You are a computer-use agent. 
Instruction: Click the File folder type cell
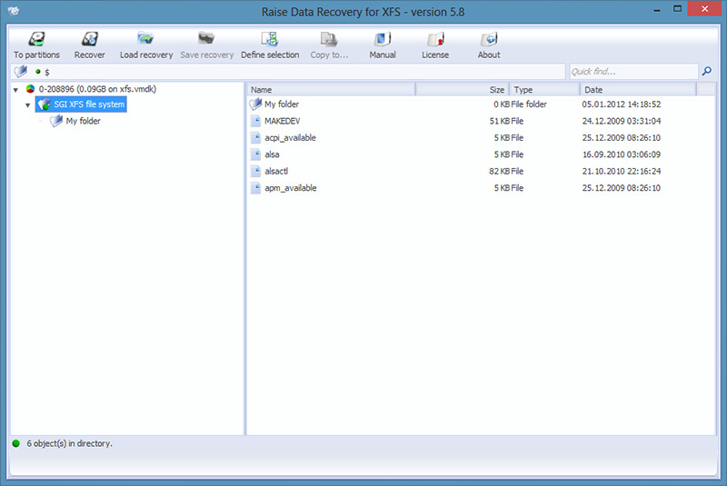[529, 104]
